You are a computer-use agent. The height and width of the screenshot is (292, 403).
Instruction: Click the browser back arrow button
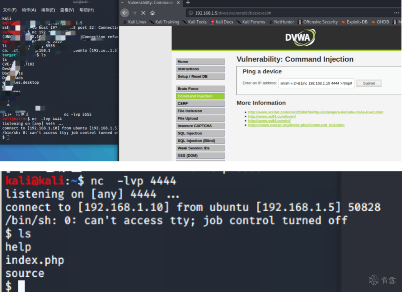click(125, 13)
